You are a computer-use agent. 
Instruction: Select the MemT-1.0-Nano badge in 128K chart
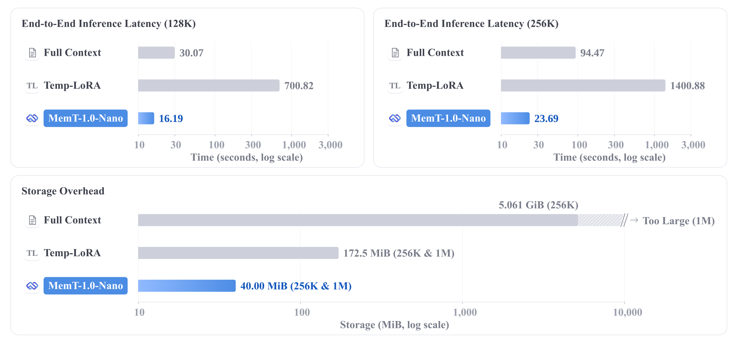(x=85, y=118)
